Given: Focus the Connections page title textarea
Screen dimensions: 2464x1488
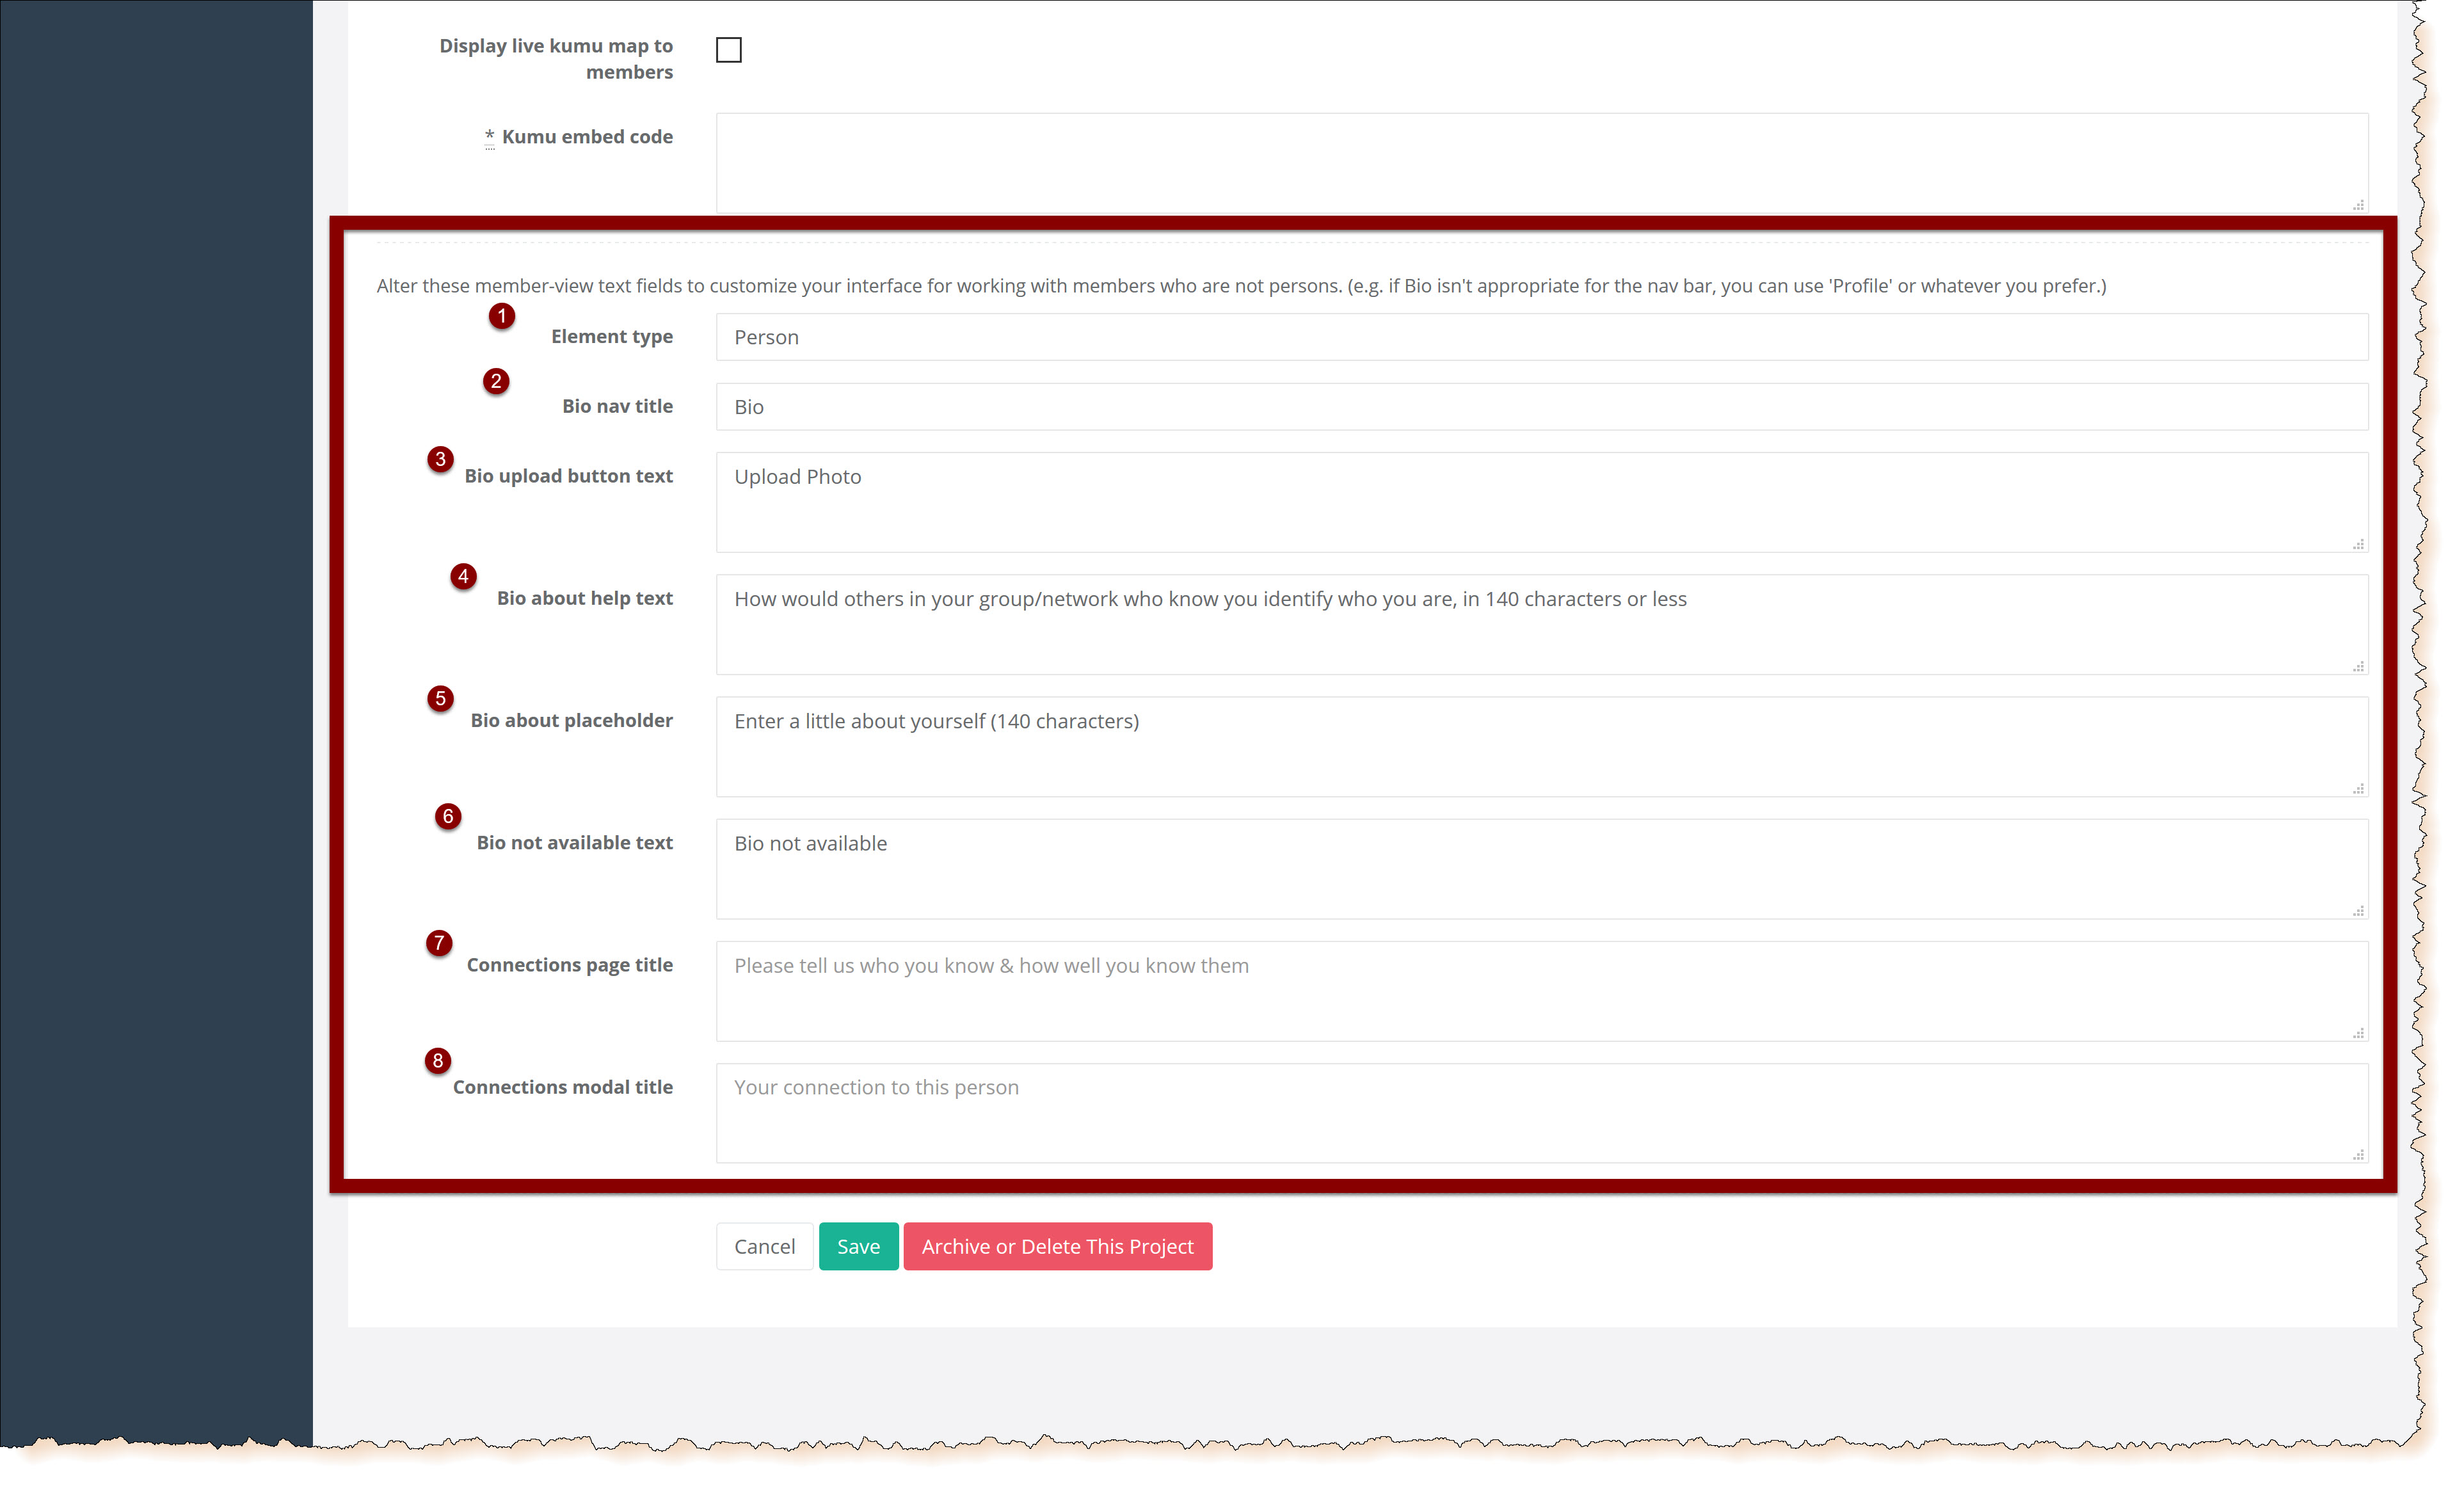Looking at the screenshot, I should click(1540, 991).
